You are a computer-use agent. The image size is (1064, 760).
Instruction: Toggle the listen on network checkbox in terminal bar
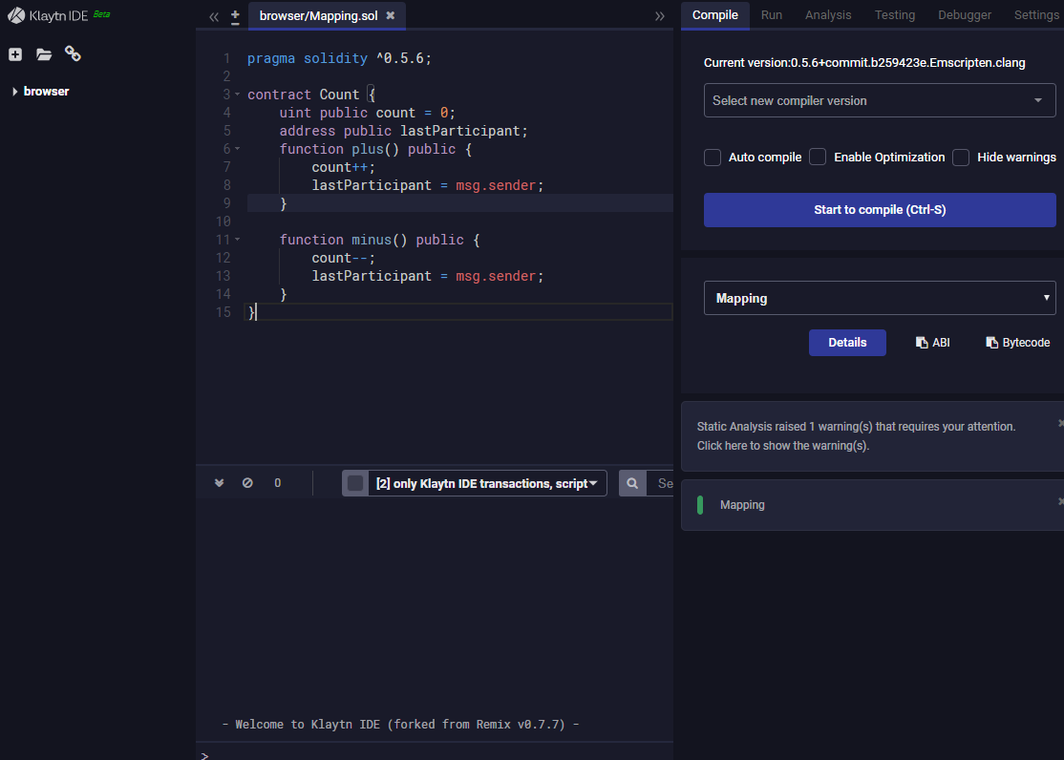(x=355, y=483)
